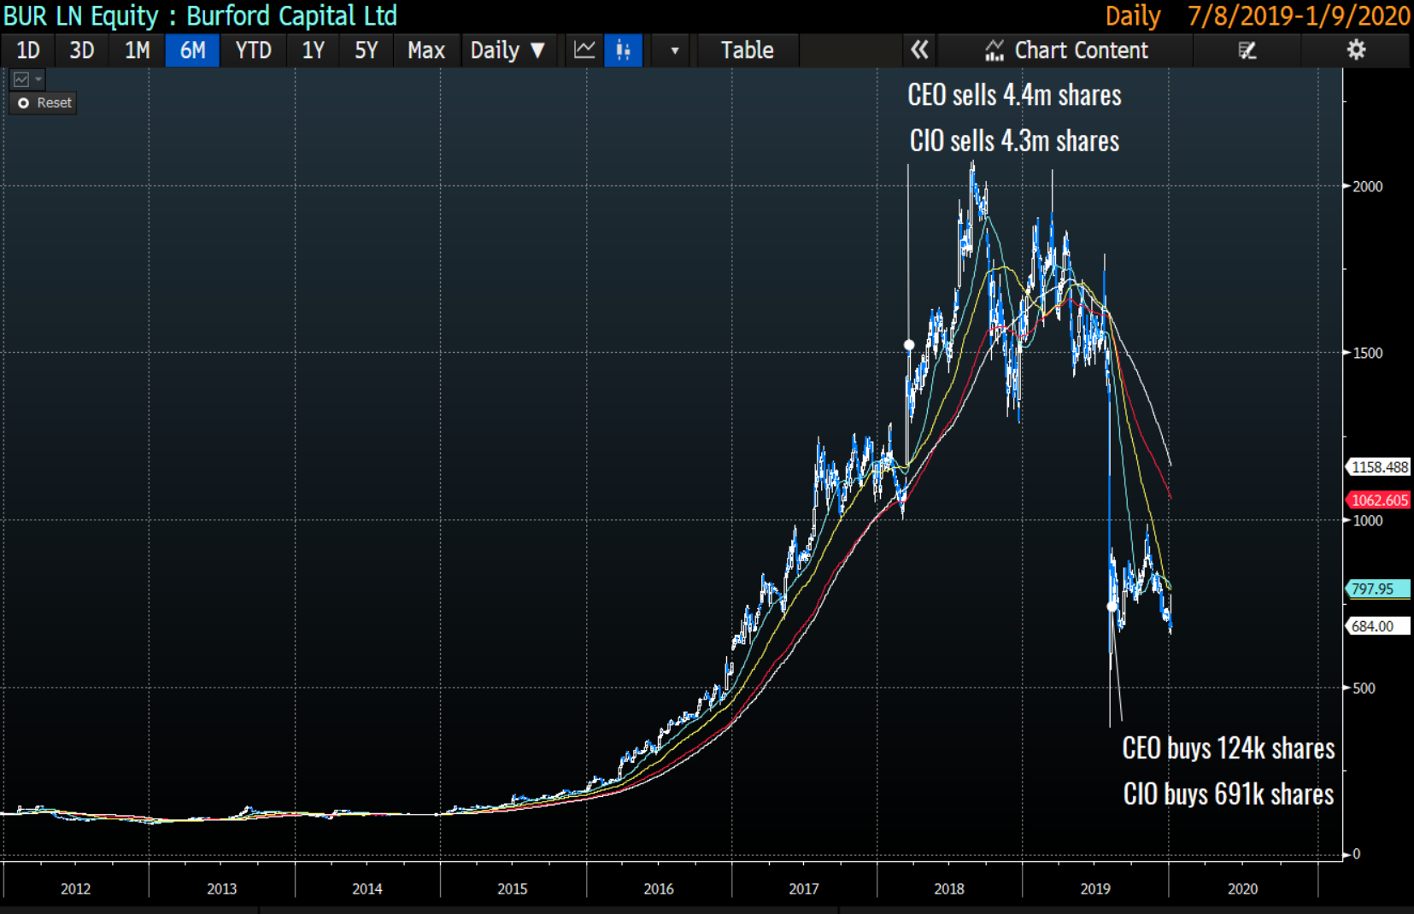Viewport: 1414px width, 914px height.
Task: Click the 684.00 last price label
Action: coord(1379,626)
